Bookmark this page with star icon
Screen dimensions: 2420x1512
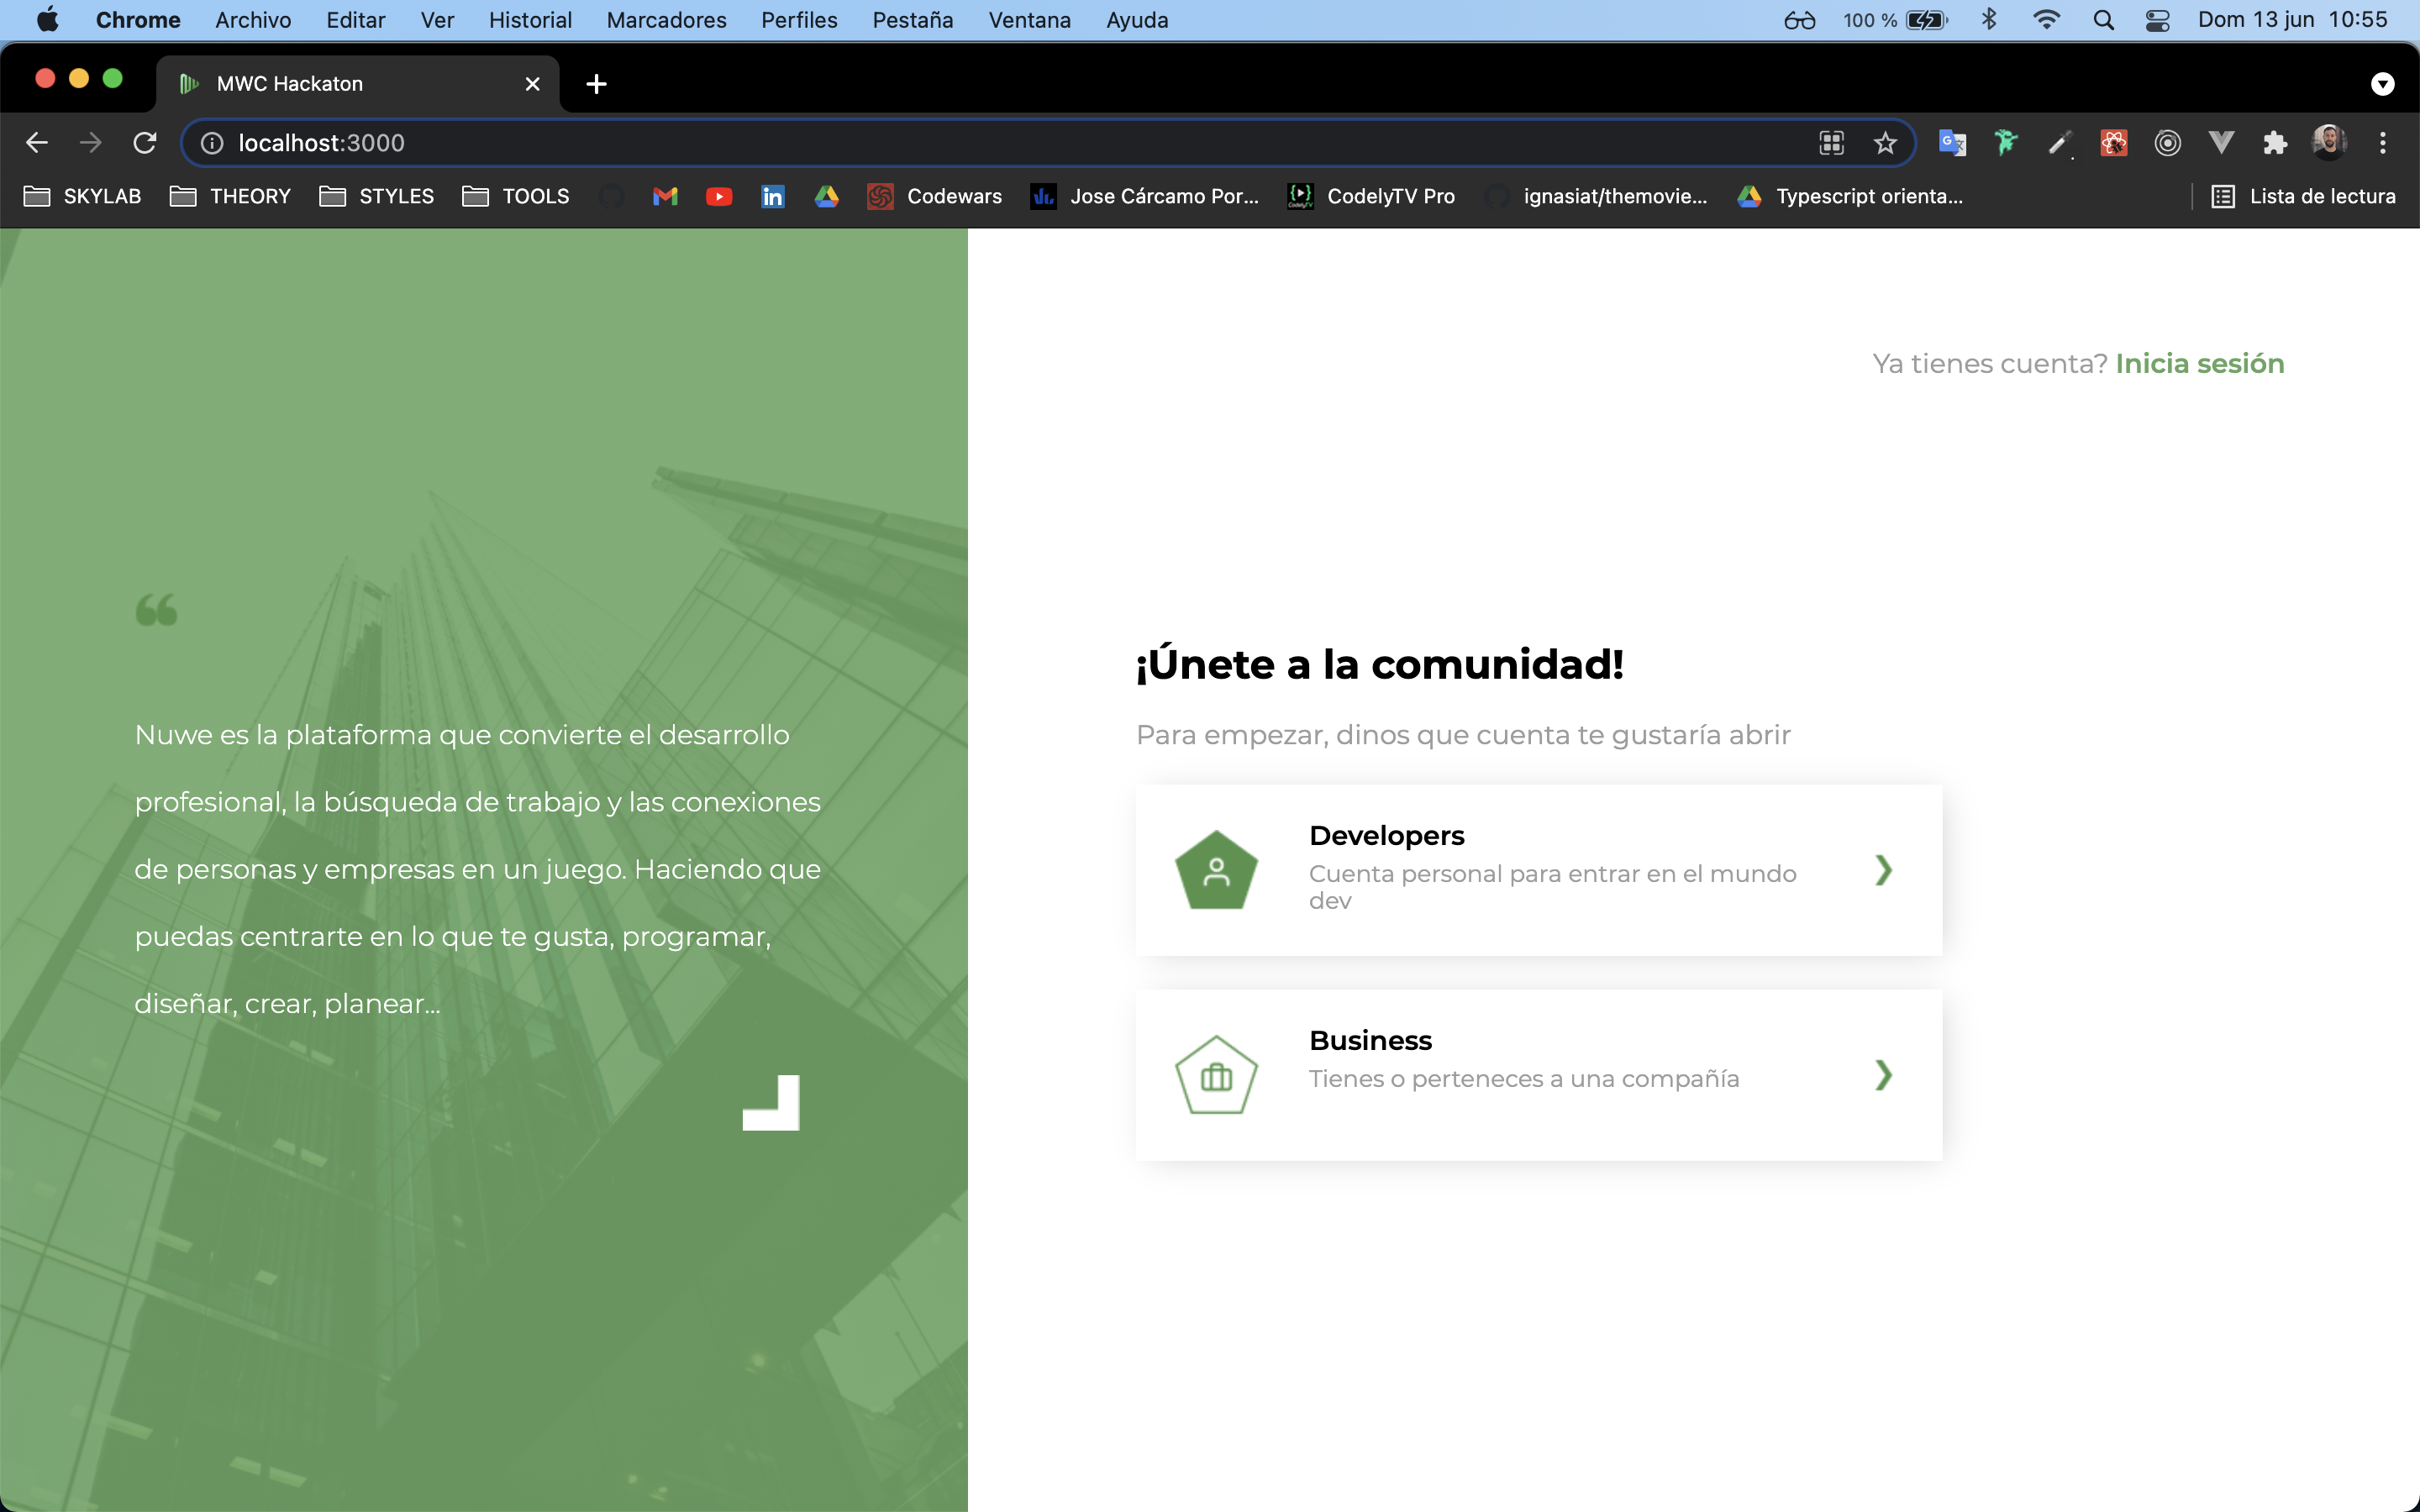click(1885, 143)
